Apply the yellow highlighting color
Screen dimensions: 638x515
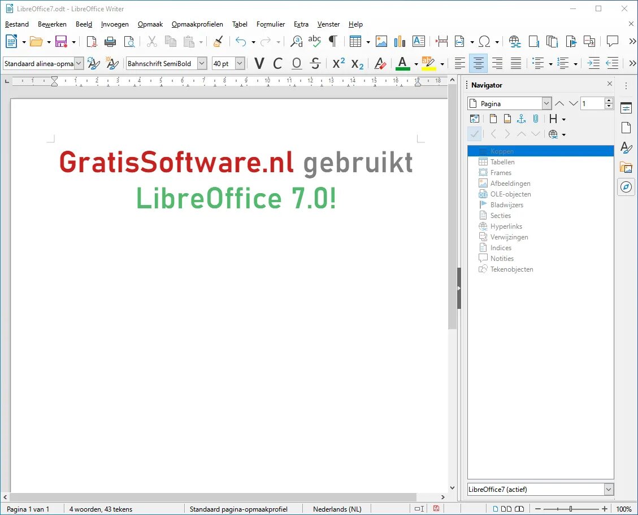[x=428, y=63]
